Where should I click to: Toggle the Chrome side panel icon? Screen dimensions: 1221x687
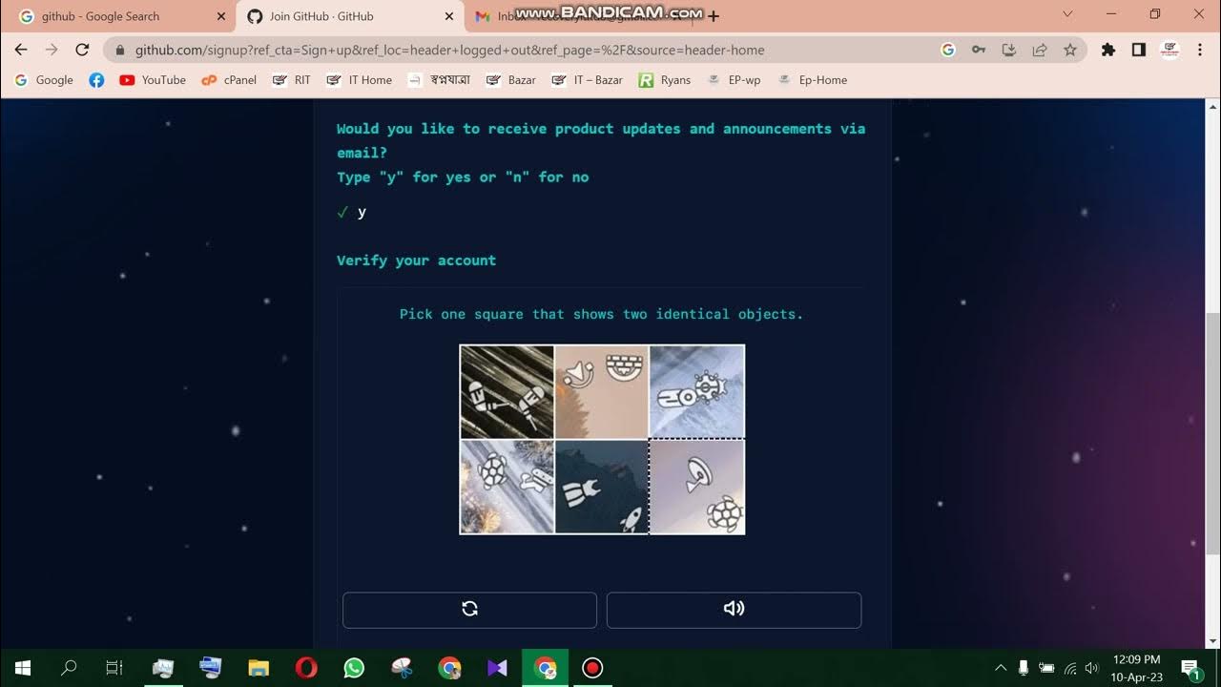coord(1139,50)
